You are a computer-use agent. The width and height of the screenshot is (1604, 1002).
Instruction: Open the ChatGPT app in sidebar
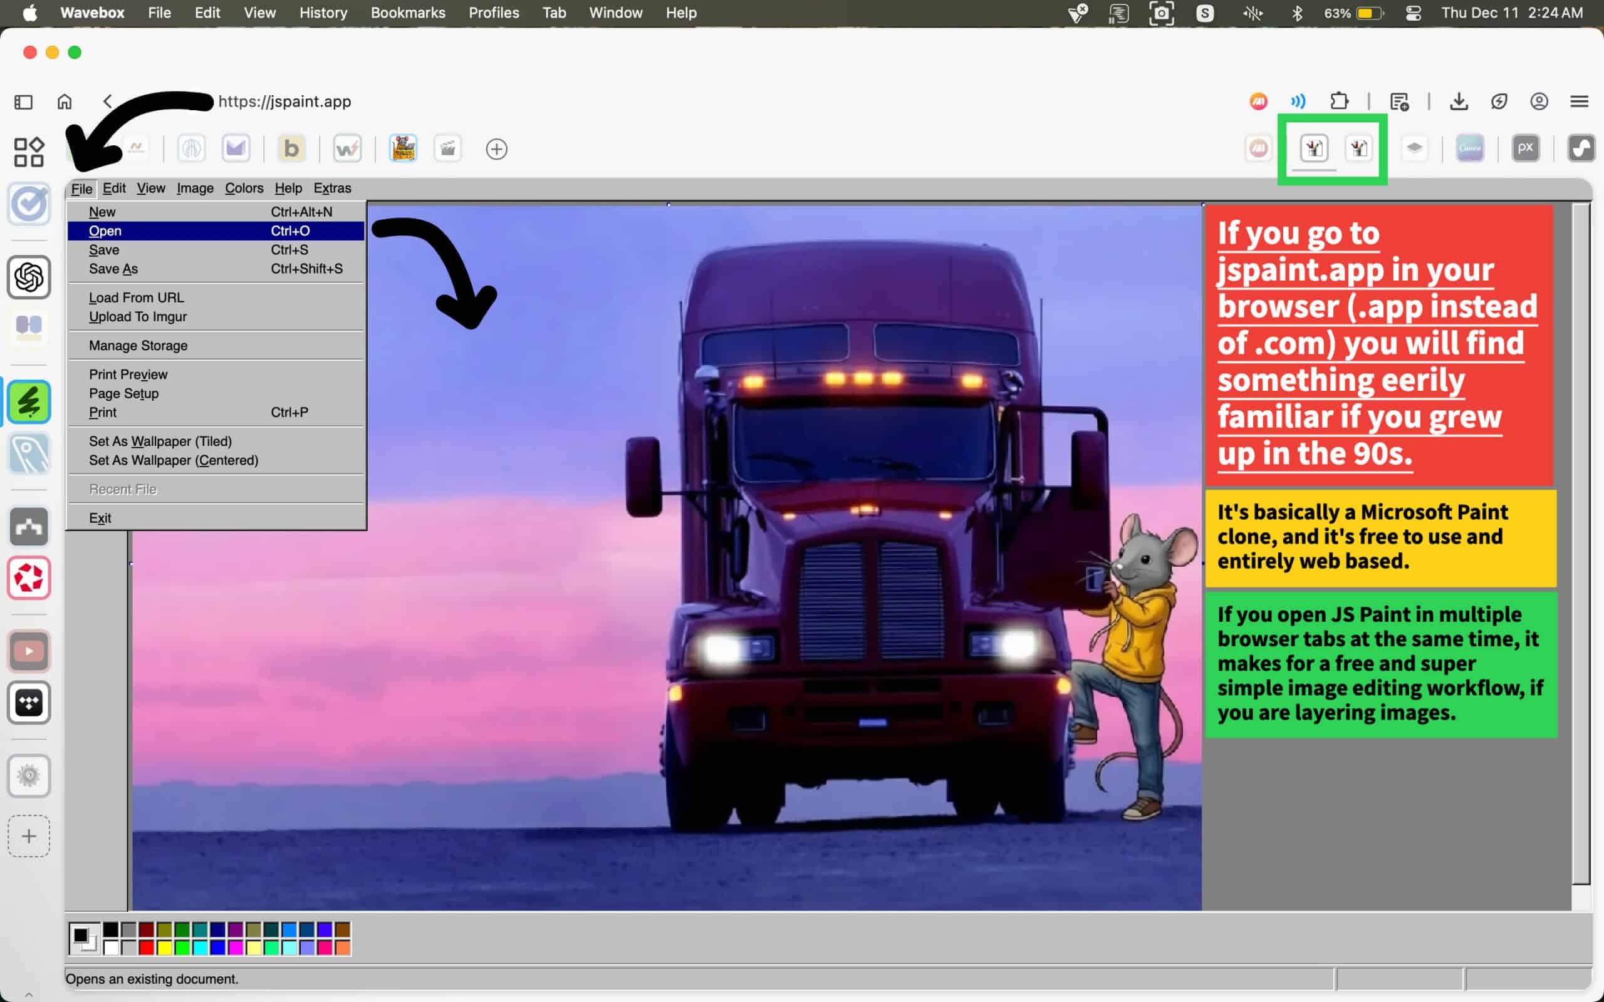[29, 277]
